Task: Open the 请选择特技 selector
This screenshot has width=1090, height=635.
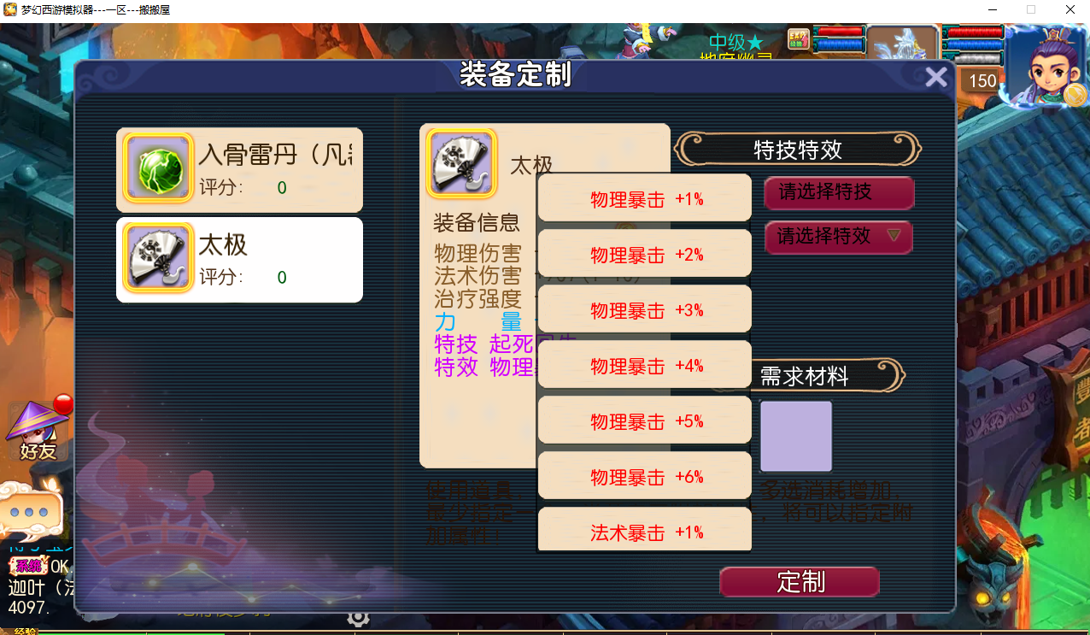Action: point(838,192)
